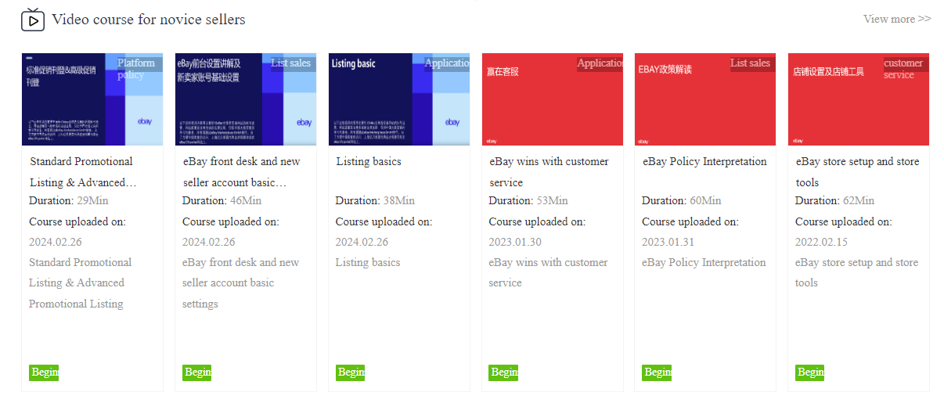This screenshot has height=403, width=944.
Task: Open the eBay front desk course thumbnail
Action: click(246, 99)
